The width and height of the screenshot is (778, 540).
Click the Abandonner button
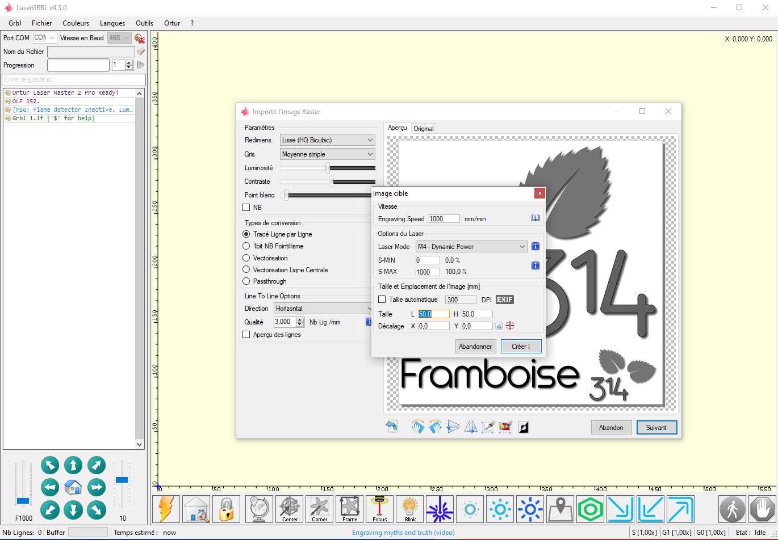475,346
